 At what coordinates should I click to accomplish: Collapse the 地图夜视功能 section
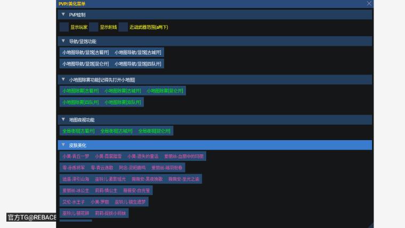pyautogui.click(x=63, y=120)
